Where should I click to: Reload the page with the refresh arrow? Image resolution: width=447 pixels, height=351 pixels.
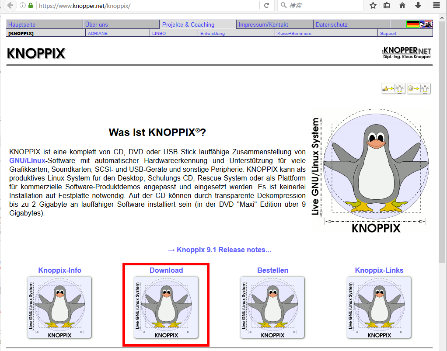266,5
